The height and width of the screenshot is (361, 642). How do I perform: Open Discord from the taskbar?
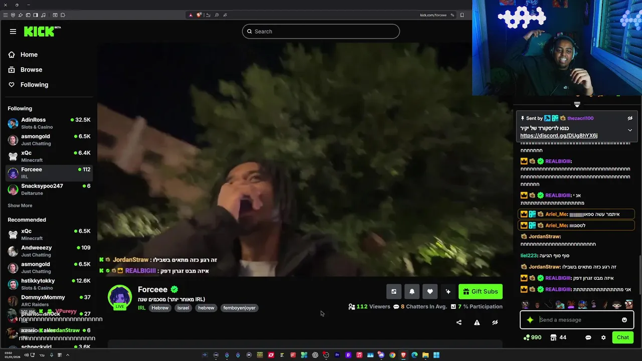point(381,355)
